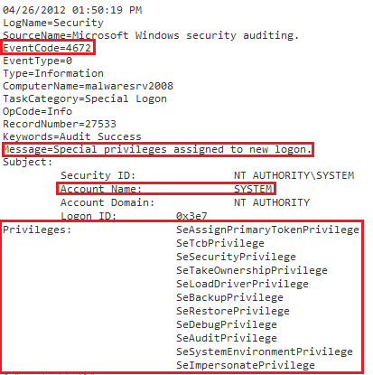The height and width of the screenshot is (375, 373).
Task: Click SeAssignPrimaryTokenPrivilege in privileges list
Action: coord(267,230)
